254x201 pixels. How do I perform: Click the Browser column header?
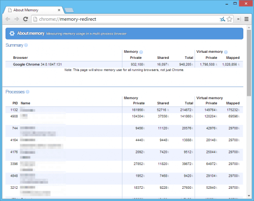20,58
